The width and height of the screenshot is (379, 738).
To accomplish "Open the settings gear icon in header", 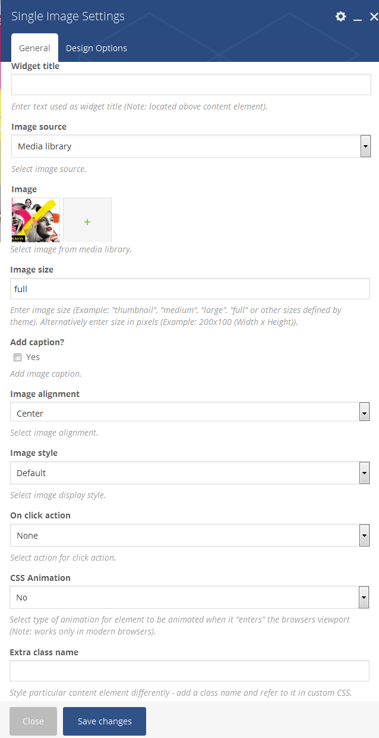I will tap(340, 17).
